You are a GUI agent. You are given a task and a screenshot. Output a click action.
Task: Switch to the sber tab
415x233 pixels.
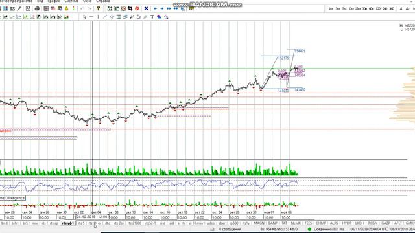[222, 223]
